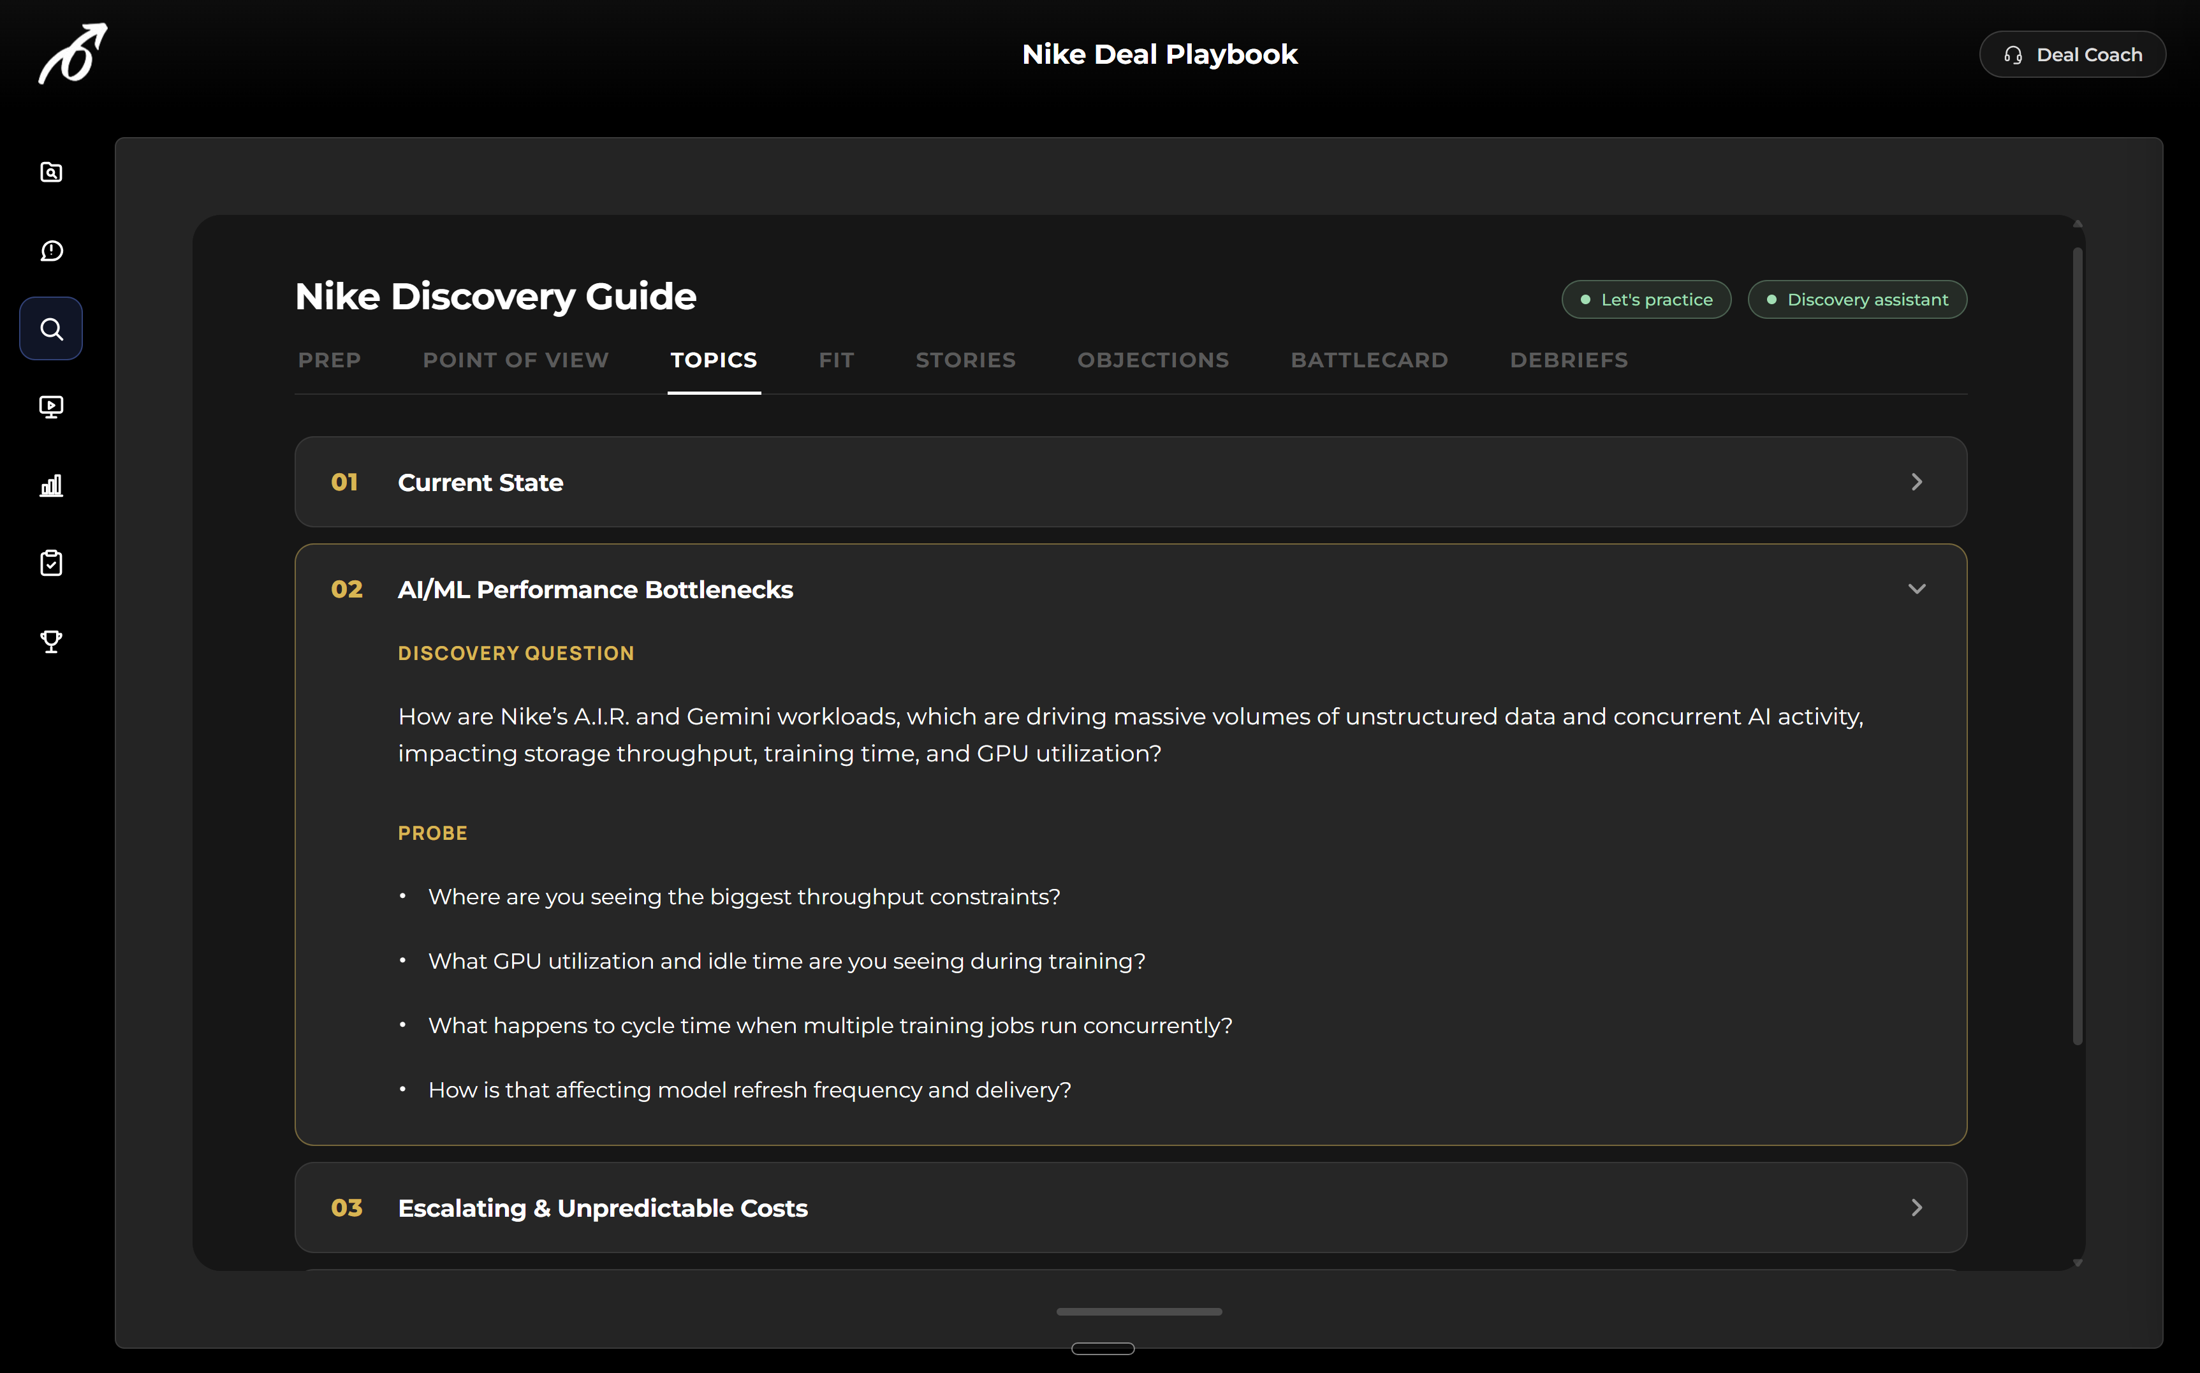Open the BATTLECARD tab
The image size is (2200, 1373).
point(1369,360)
